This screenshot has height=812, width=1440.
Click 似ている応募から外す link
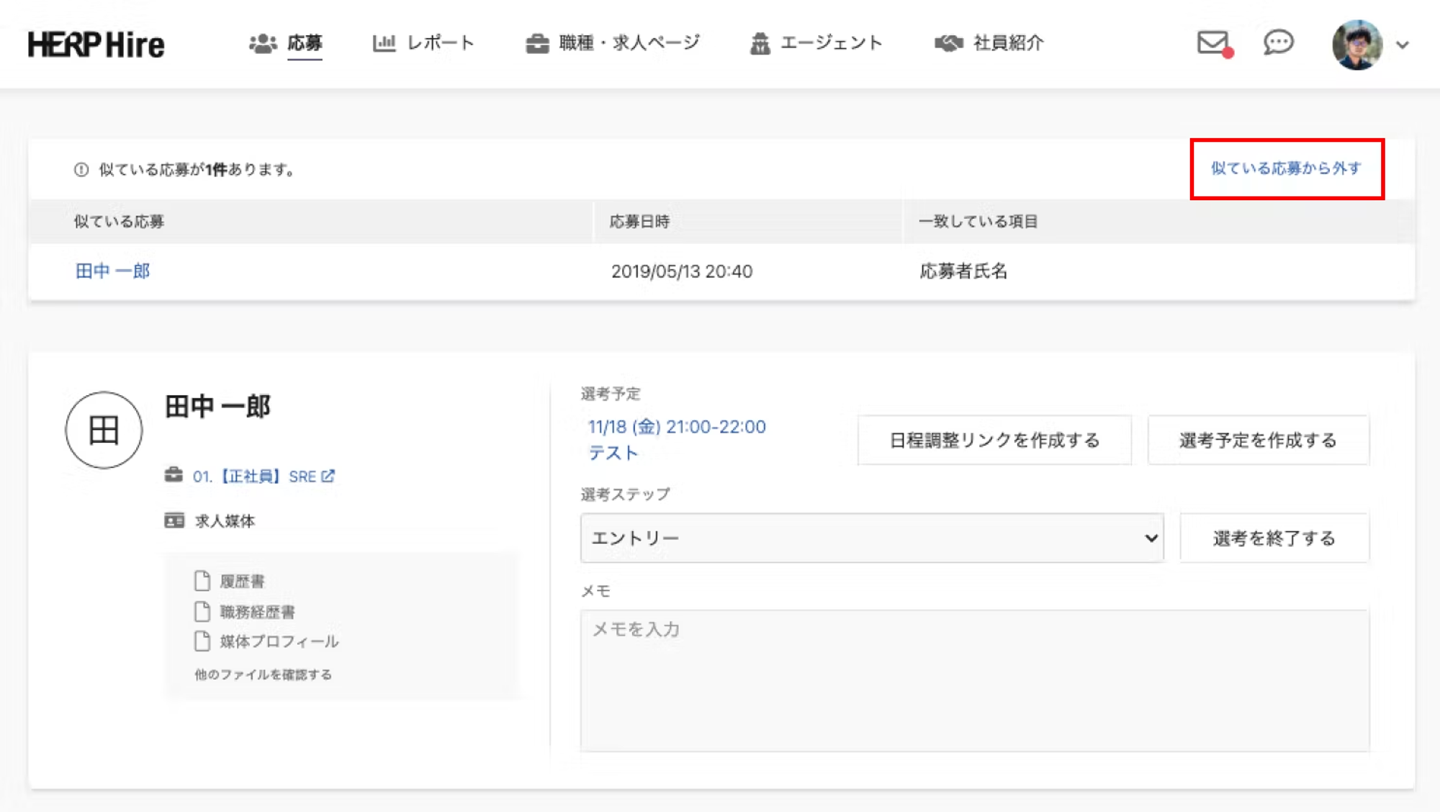point(1286,168)
